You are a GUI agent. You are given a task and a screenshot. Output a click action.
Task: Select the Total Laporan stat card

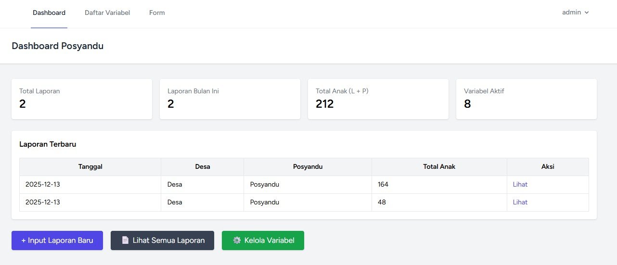coord(82,99)
